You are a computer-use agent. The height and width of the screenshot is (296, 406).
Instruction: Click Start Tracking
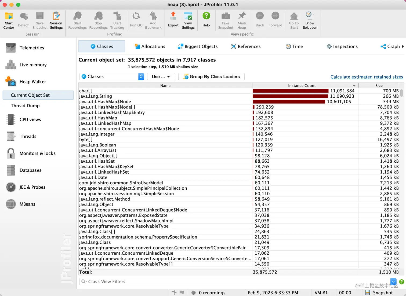pyautogui.click(x=117, y=21)
